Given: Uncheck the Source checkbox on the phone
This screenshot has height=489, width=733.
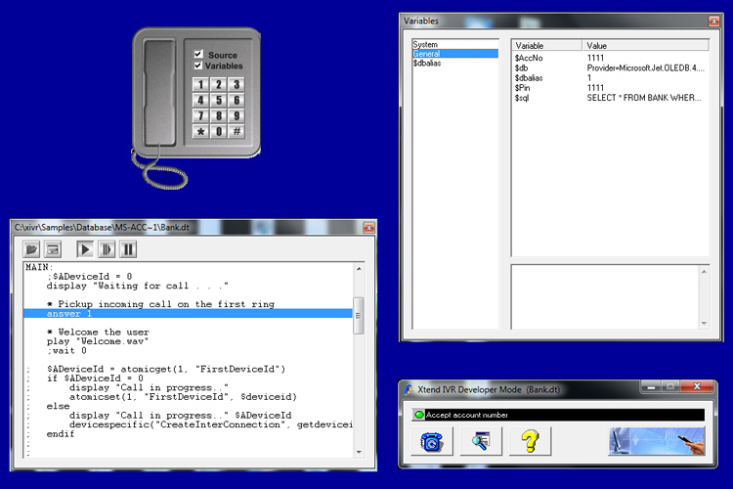Looking at the screenshot, I should [x=198, y=54].
